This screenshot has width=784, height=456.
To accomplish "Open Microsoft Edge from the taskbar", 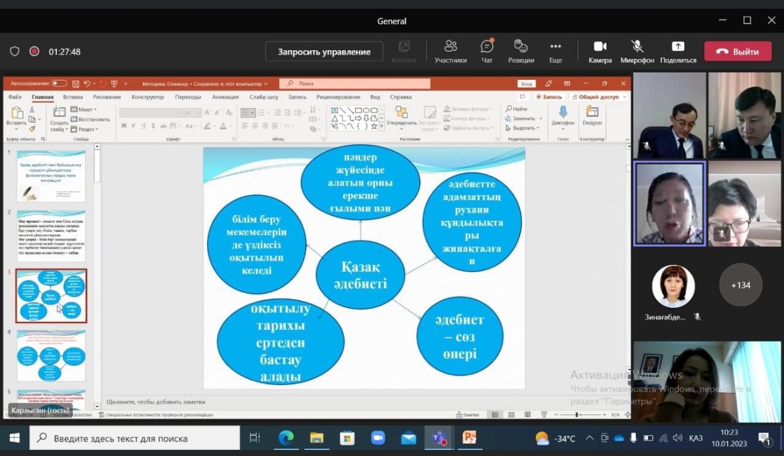I will [x=286, y=438].
